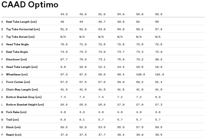Click the Head Tube Angle row label
The width and height of the screenshot is (206, 138).
tap(17, 44)
